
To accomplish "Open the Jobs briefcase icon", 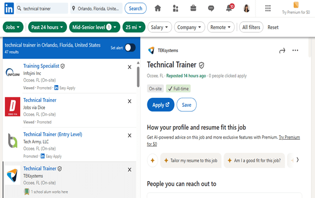I will click(193, 8).
